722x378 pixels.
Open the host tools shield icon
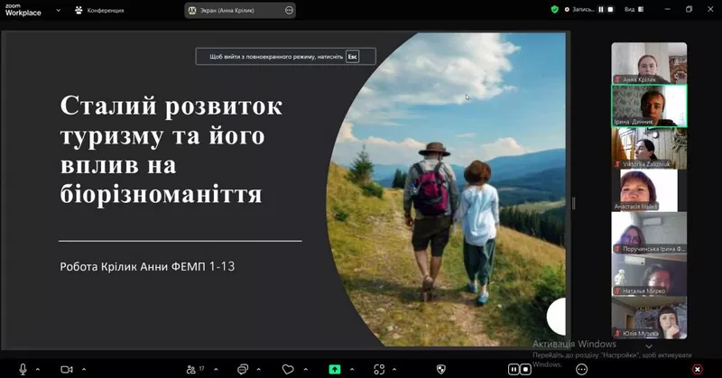pyautogui.click(x=441, y=369)
